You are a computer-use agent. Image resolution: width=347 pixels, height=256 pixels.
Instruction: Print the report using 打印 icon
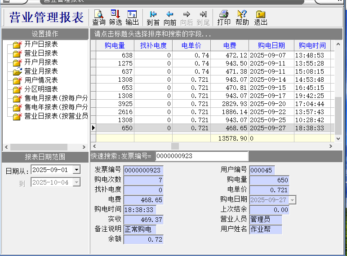pyautogui.click(x=224, y=18)
